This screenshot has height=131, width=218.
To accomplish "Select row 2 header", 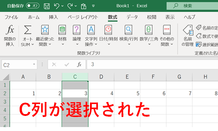I will click(5, 93).
